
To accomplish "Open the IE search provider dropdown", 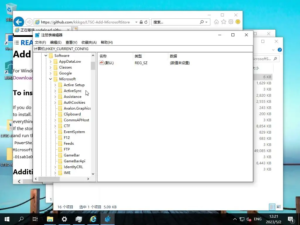I will click(207, 22).
